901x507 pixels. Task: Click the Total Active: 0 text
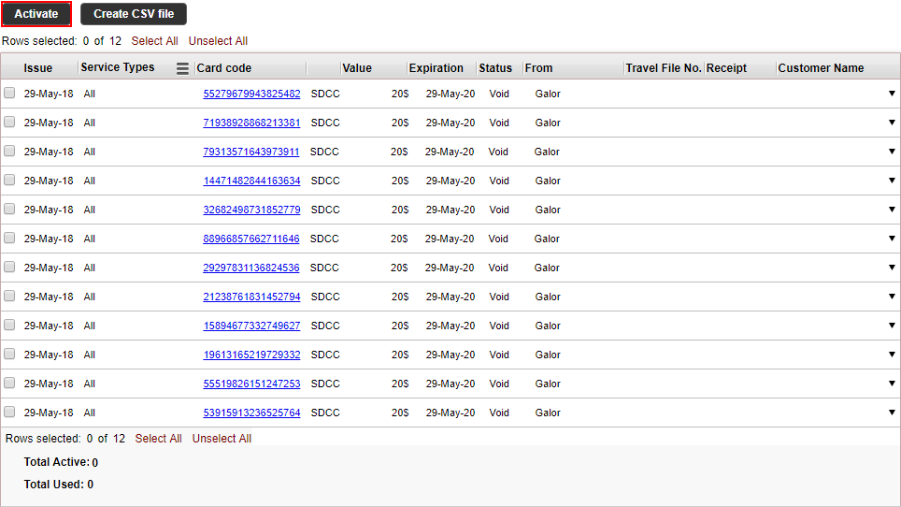click(61, 462)
